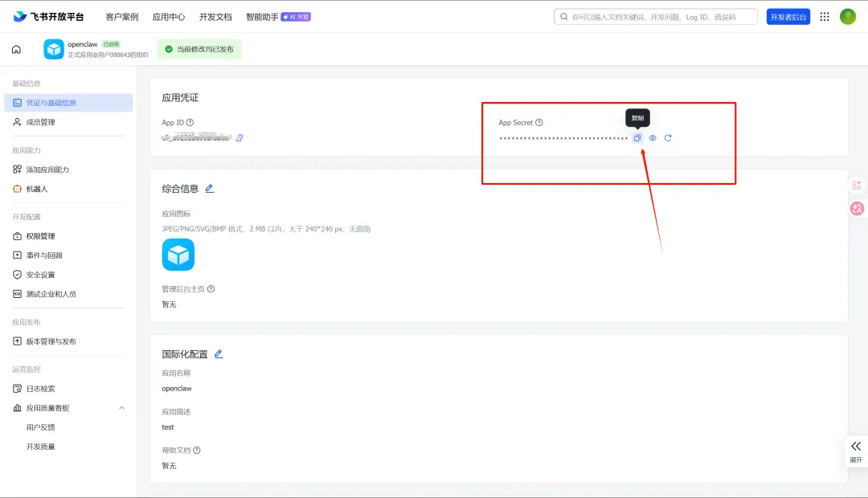
Task: Click the 机器人 robot icon
Action: pyautogui.click(x=17, y=189)
